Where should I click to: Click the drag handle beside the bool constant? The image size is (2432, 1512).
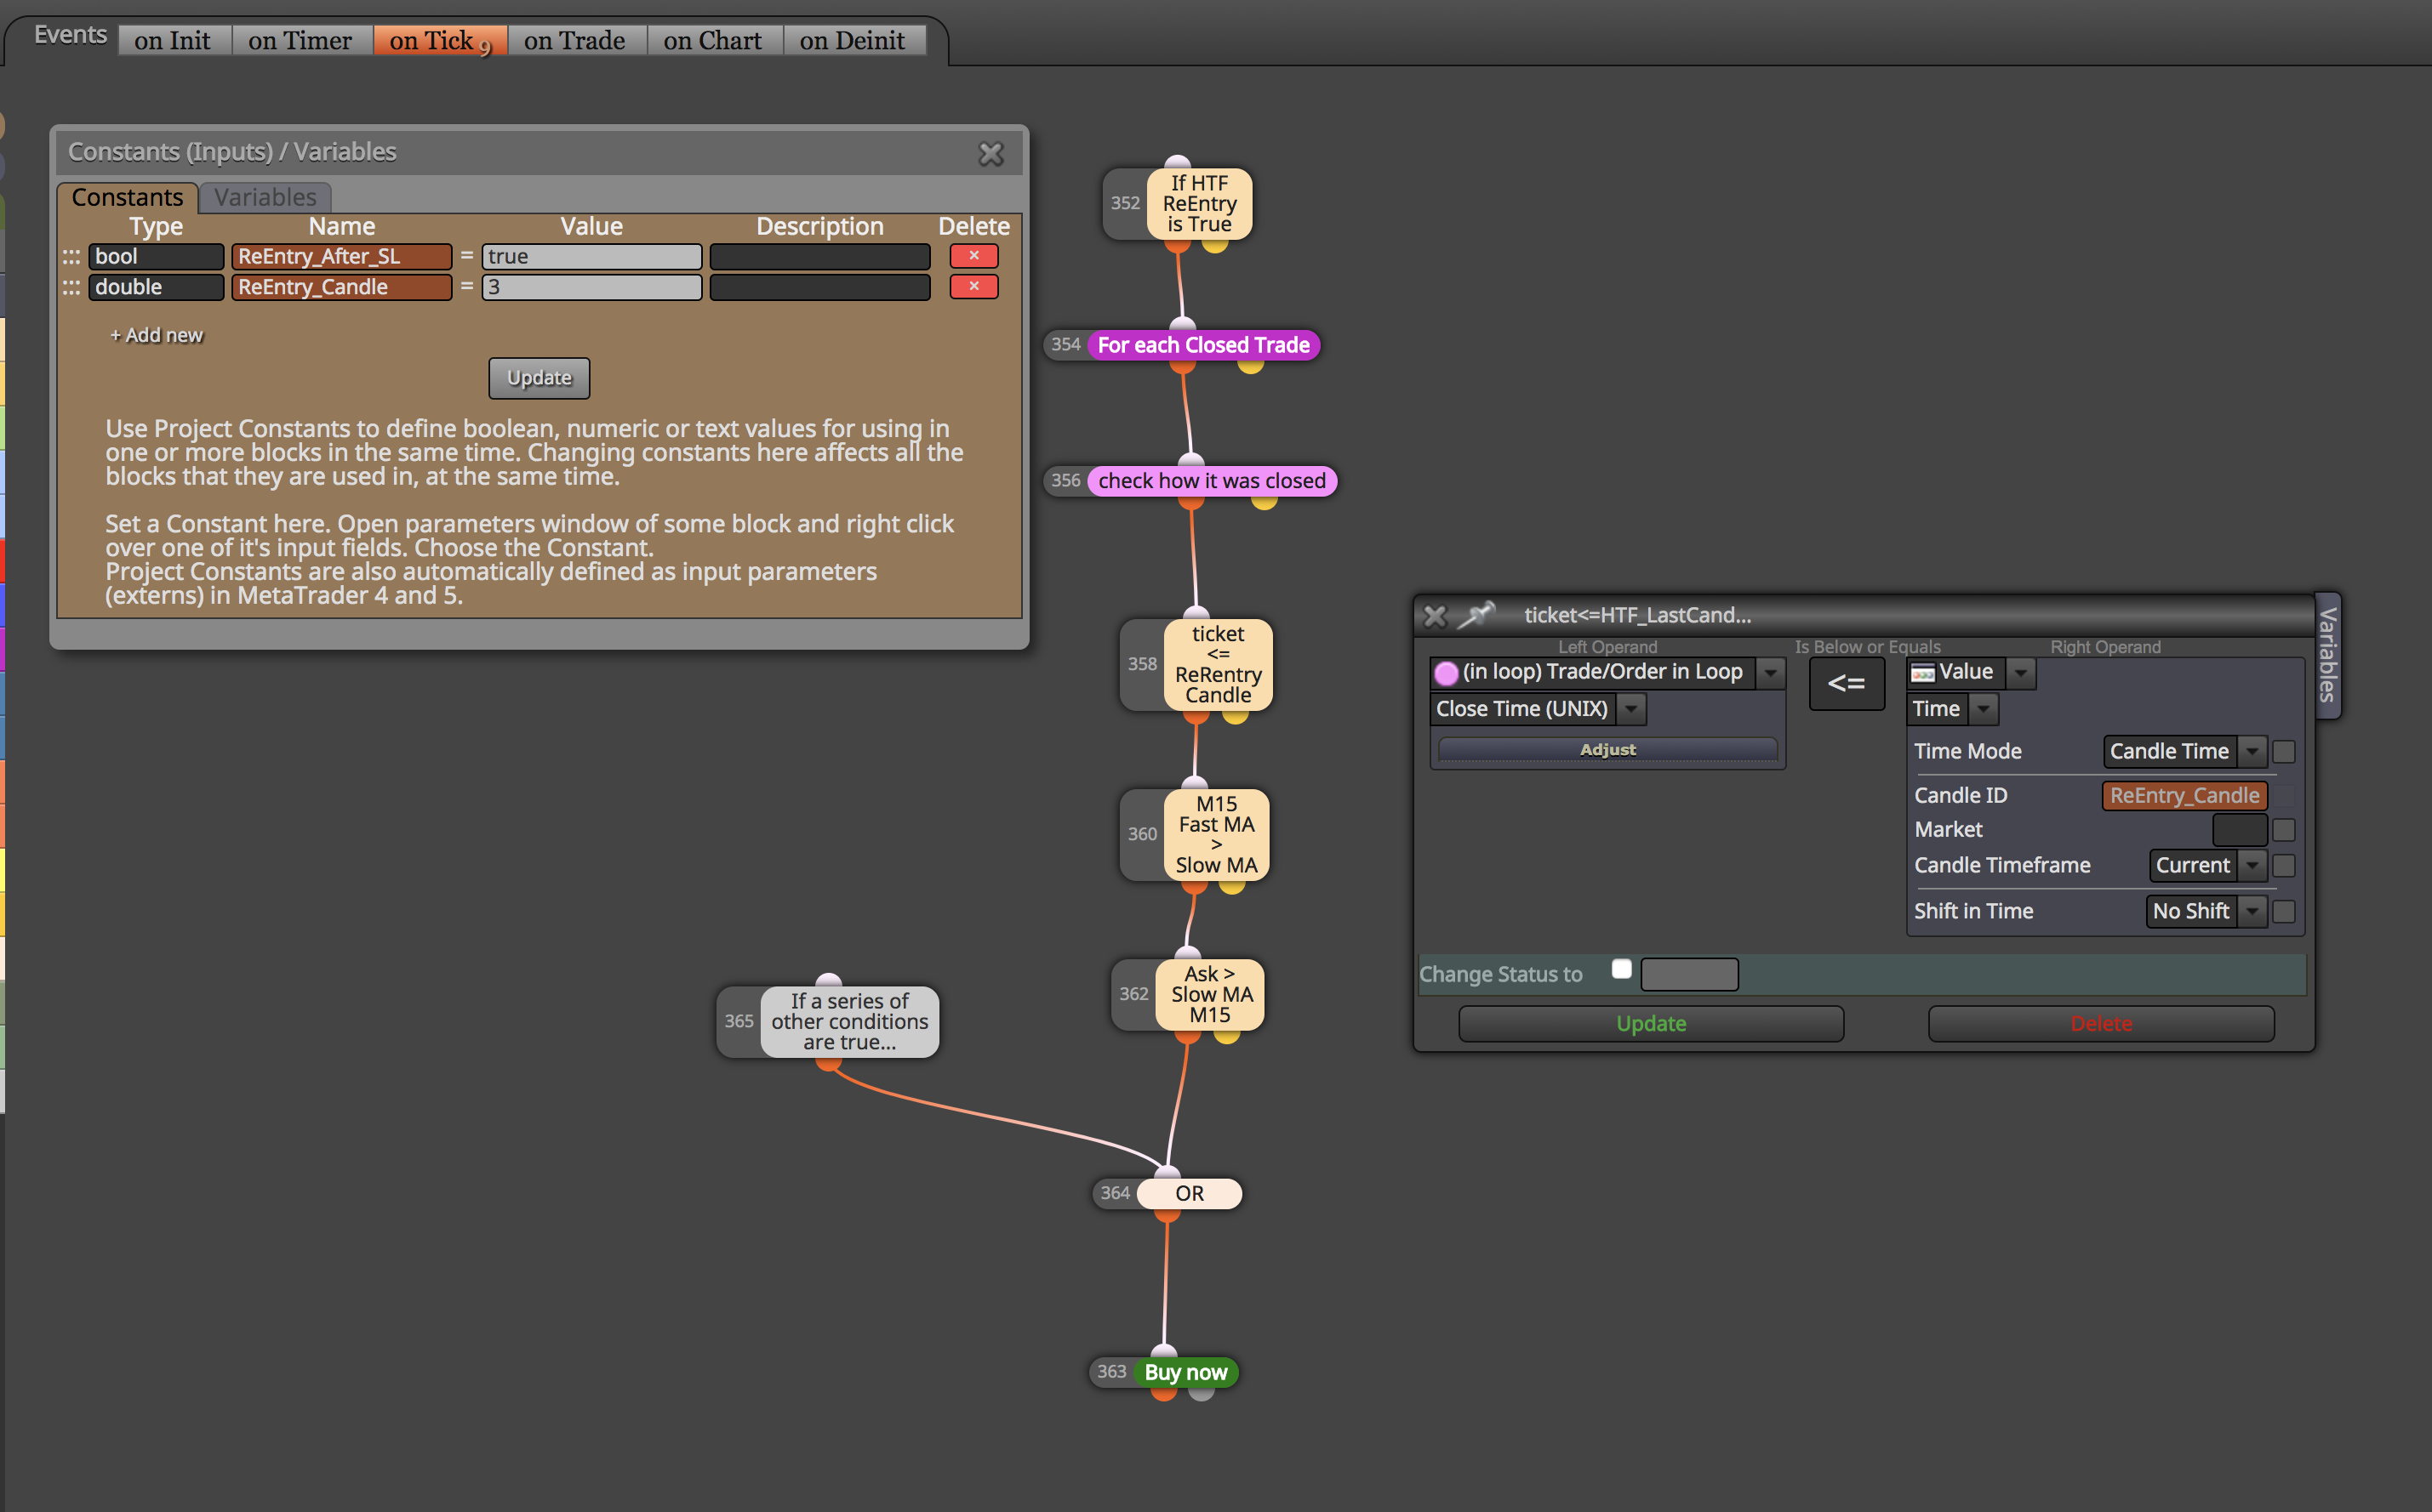coord(71,257)
